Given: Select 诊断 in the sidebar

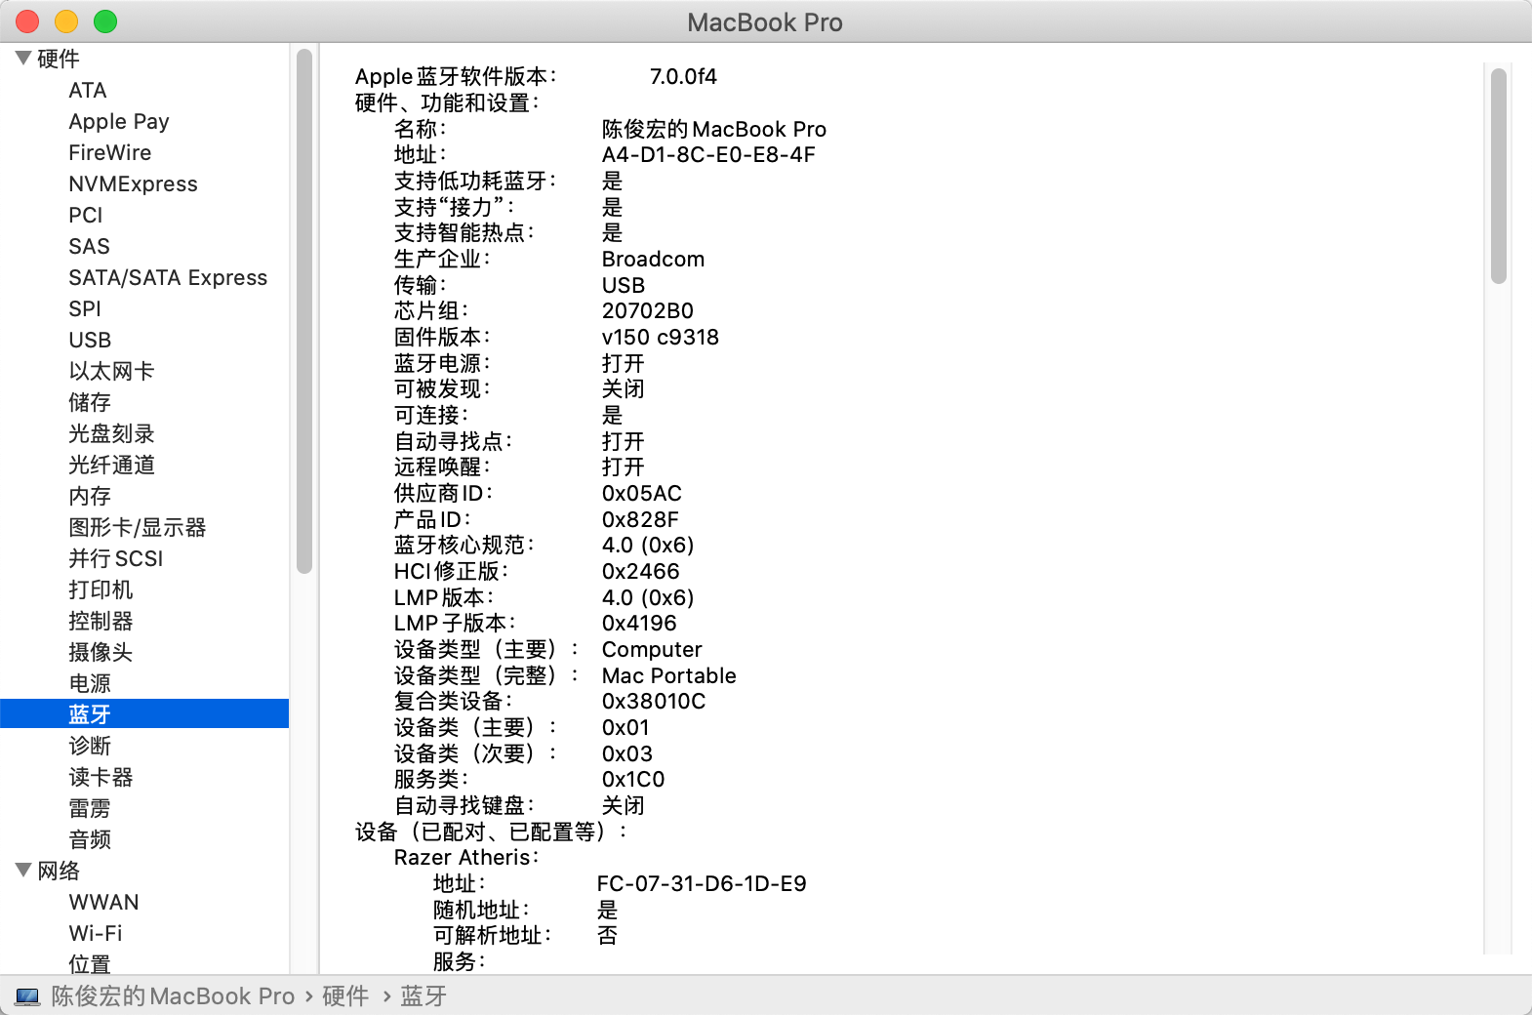Looking at the screenshot, I should point(90,747).
